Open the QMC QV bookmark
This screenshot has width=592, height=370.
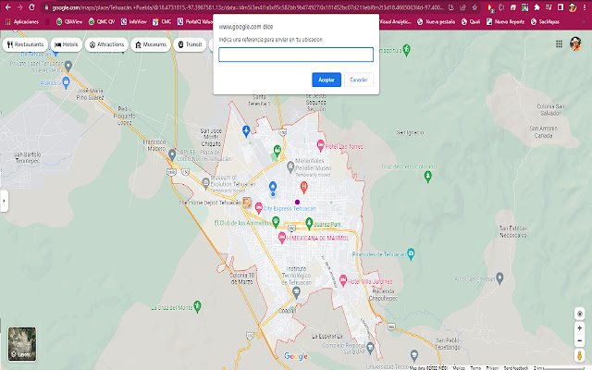(102, 22)
